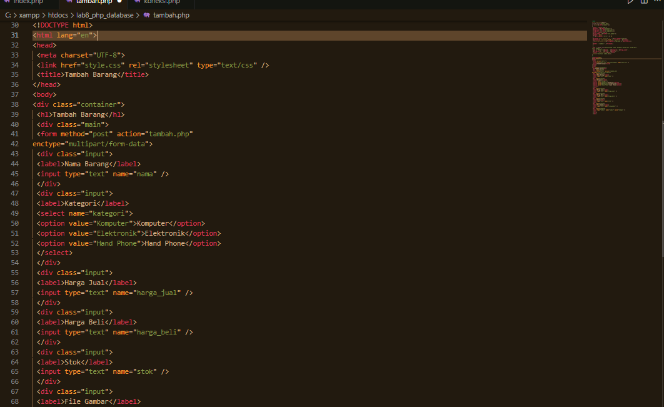Click the unsaved-changes dot on tambah.php tab

pyautogui.click(x=121, y=3)
